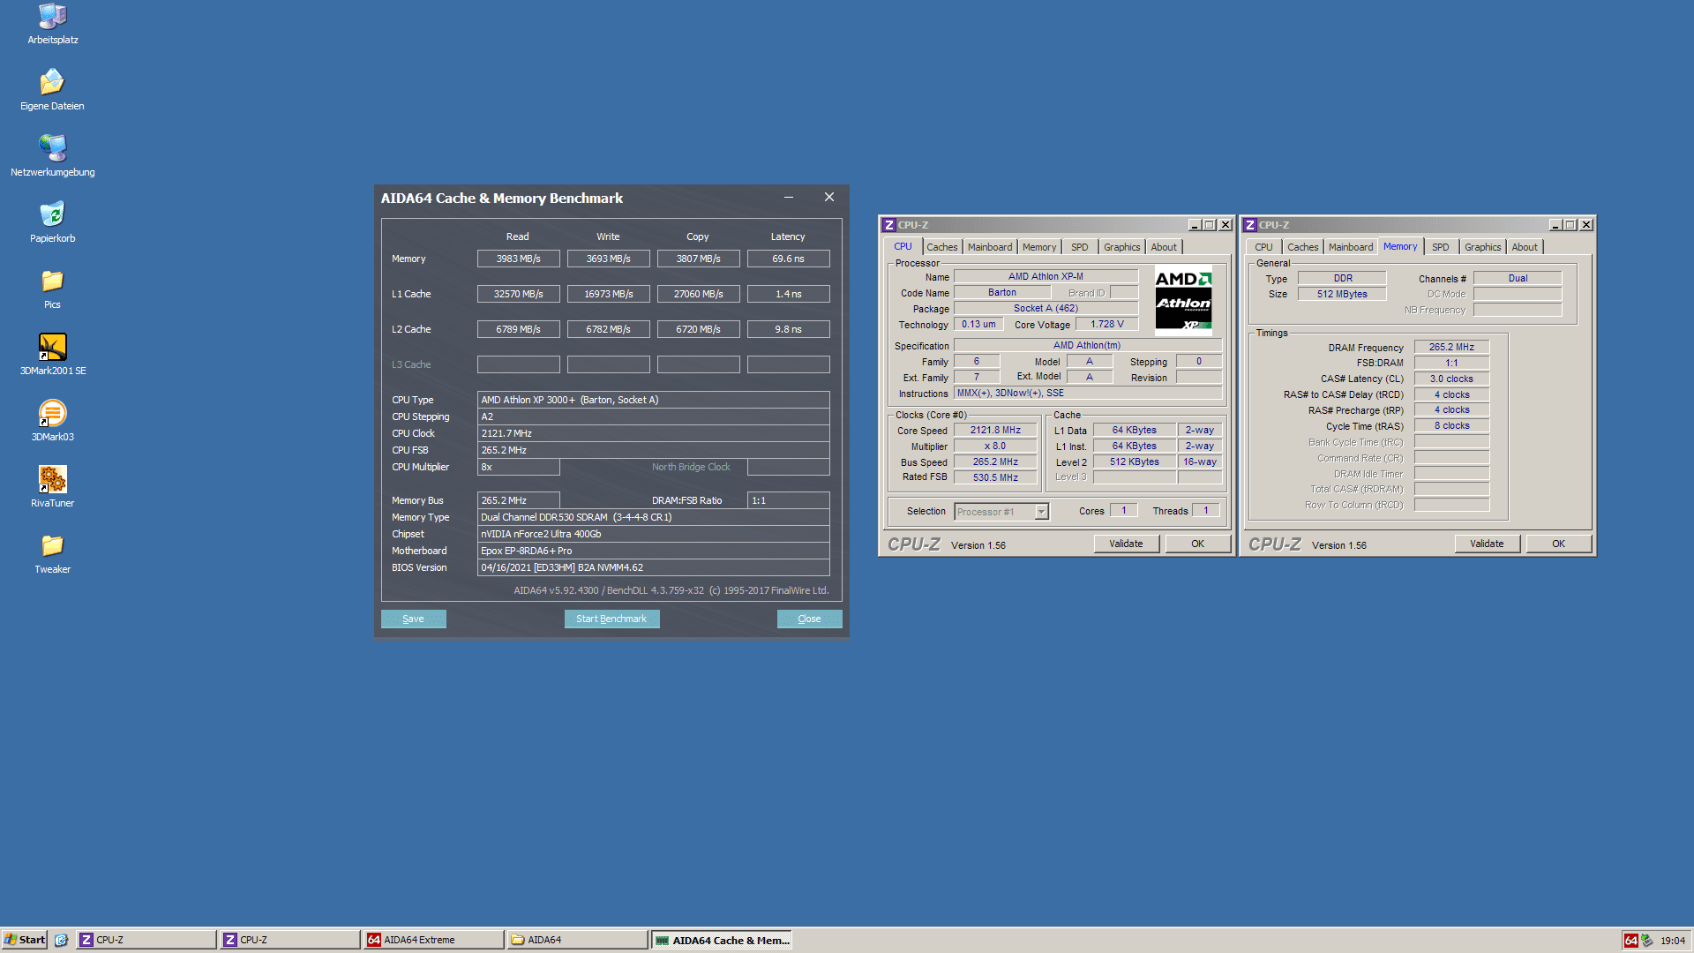Click the AMD Athlon XP logo image
This screenshot has height=953, width=1694.
1183,300
